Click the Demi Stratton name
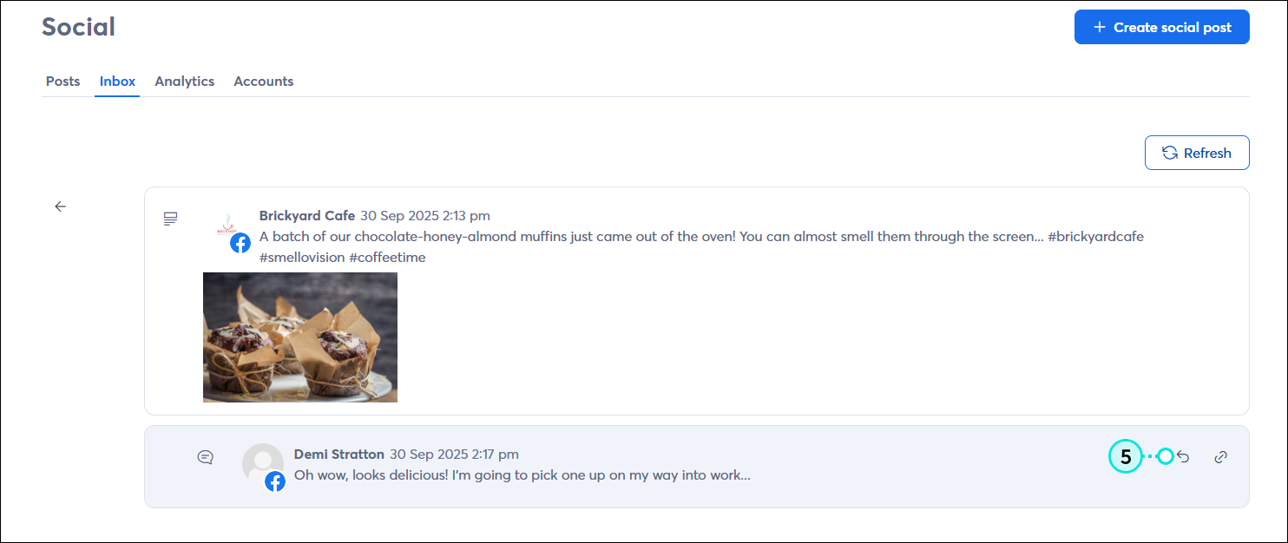Screen dimensions: 1288x543 [x=338, y=454]
